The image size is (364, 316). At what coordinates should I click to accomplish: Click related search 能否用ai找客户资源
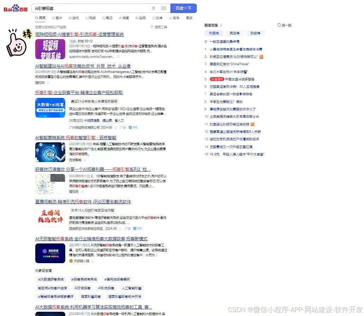pyautogui.click(x=53, y=288)
